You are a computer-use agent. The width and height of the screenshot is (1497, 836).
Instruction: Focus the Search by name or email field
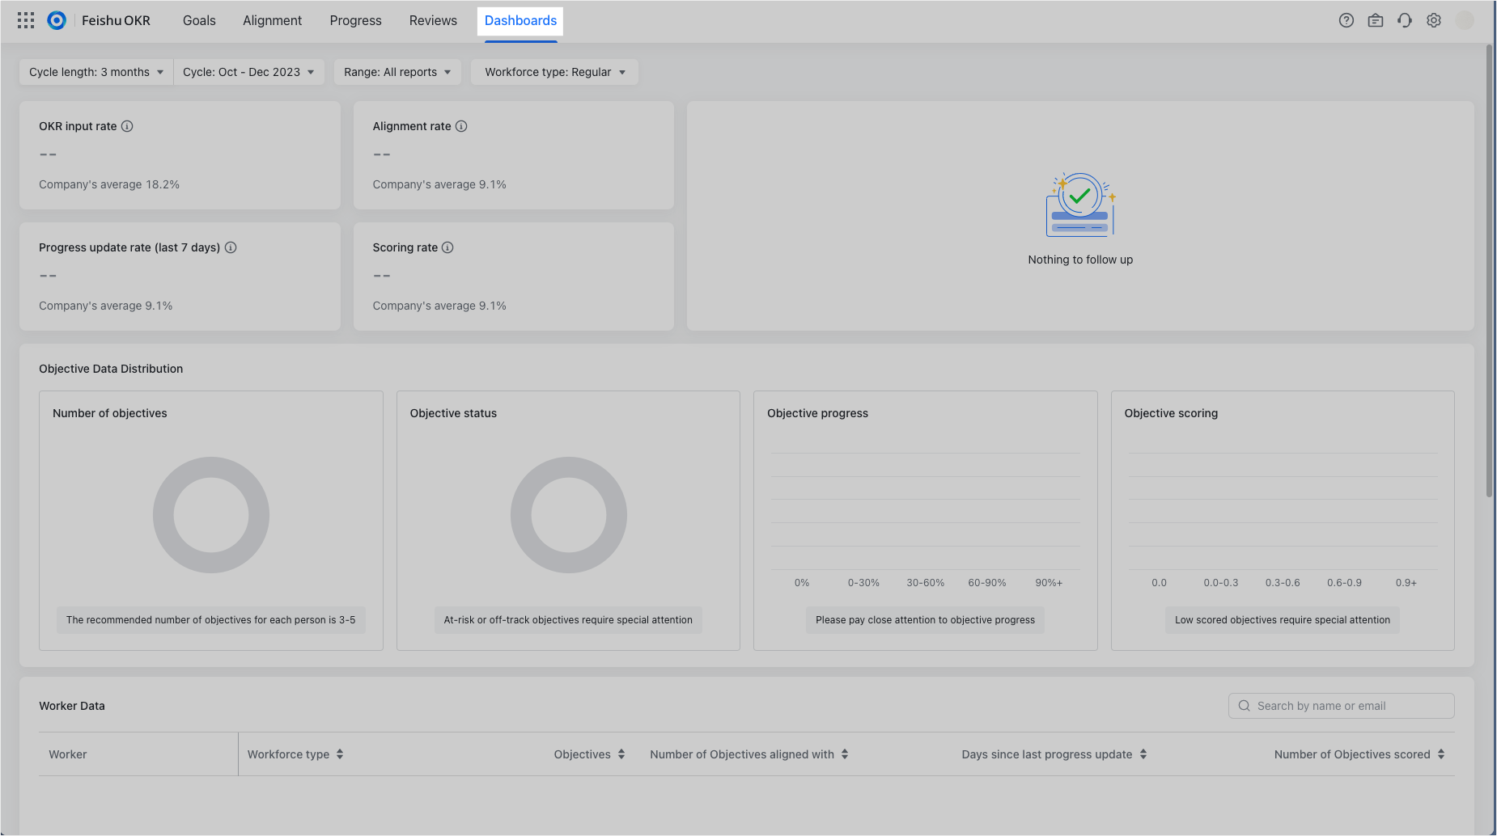tap(1341, 706)
